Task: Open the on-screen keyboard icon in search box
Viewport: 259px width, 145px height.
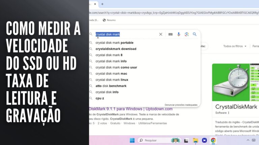Action: (170, 34)
